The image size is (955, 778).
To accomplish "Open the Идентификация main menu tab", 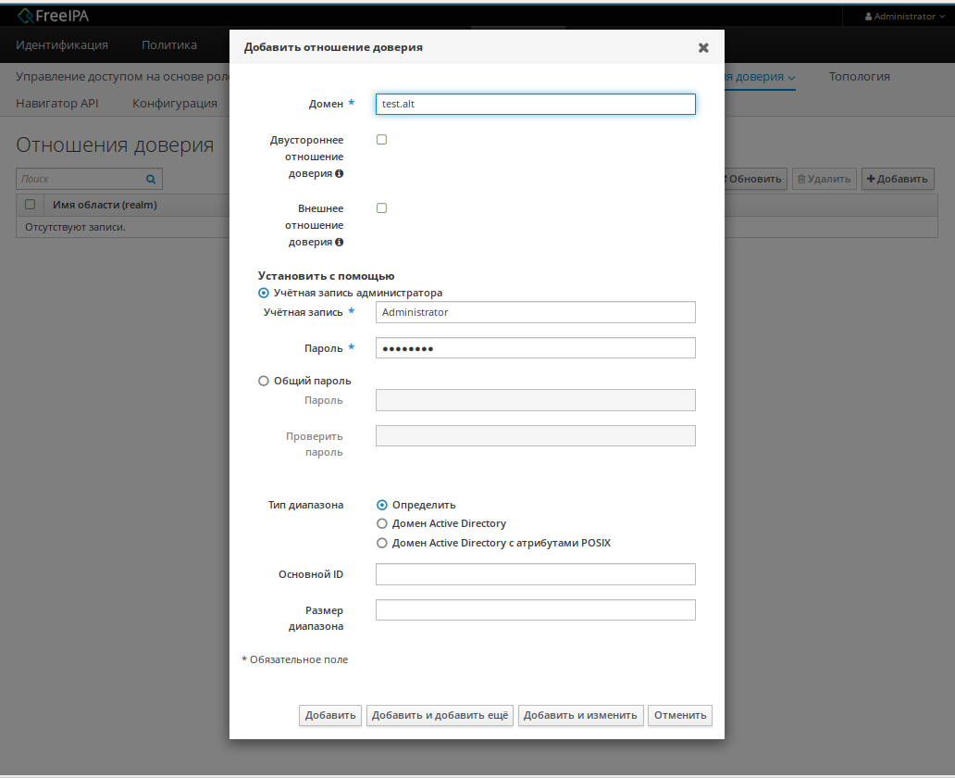I will (62, 44).
